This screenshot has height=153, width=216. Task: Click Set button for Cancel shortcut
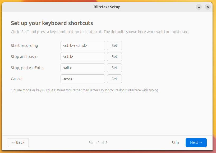click(114, 79)
